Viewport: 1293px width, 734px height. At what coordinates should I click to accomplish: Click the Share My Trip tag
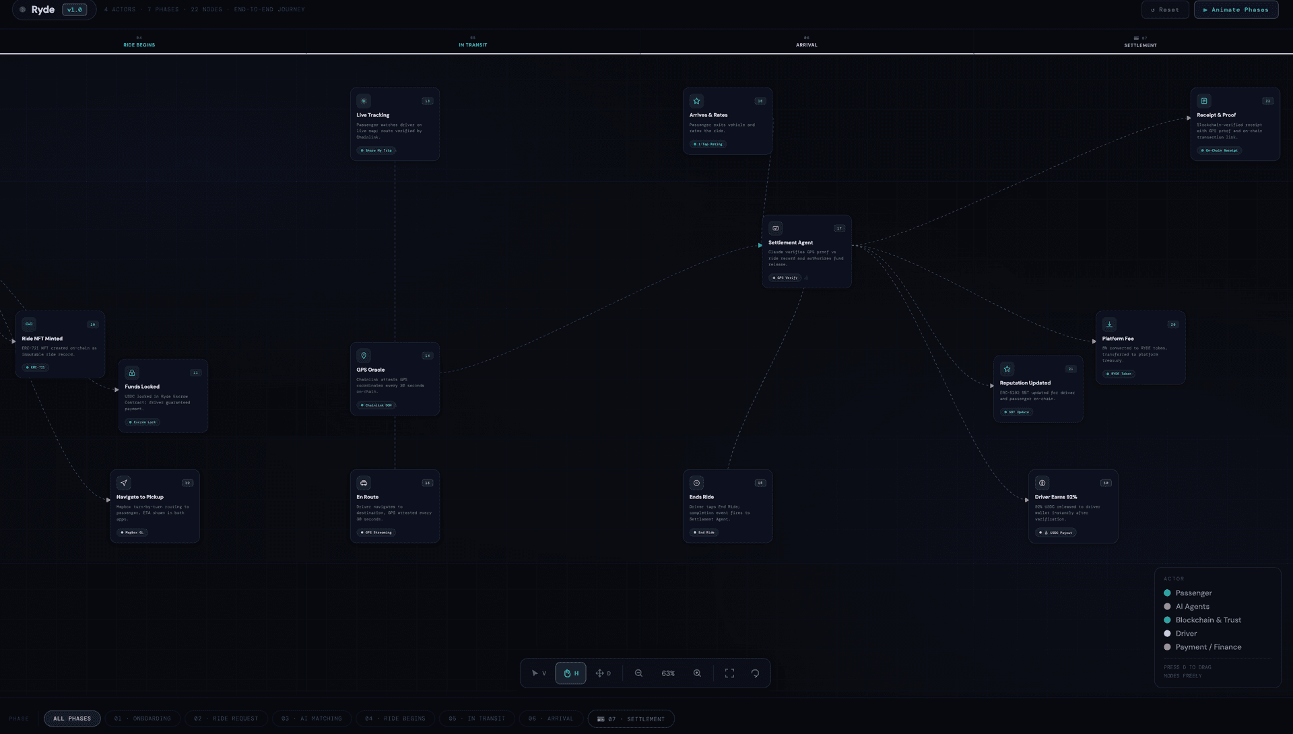[x=376, y=150]
